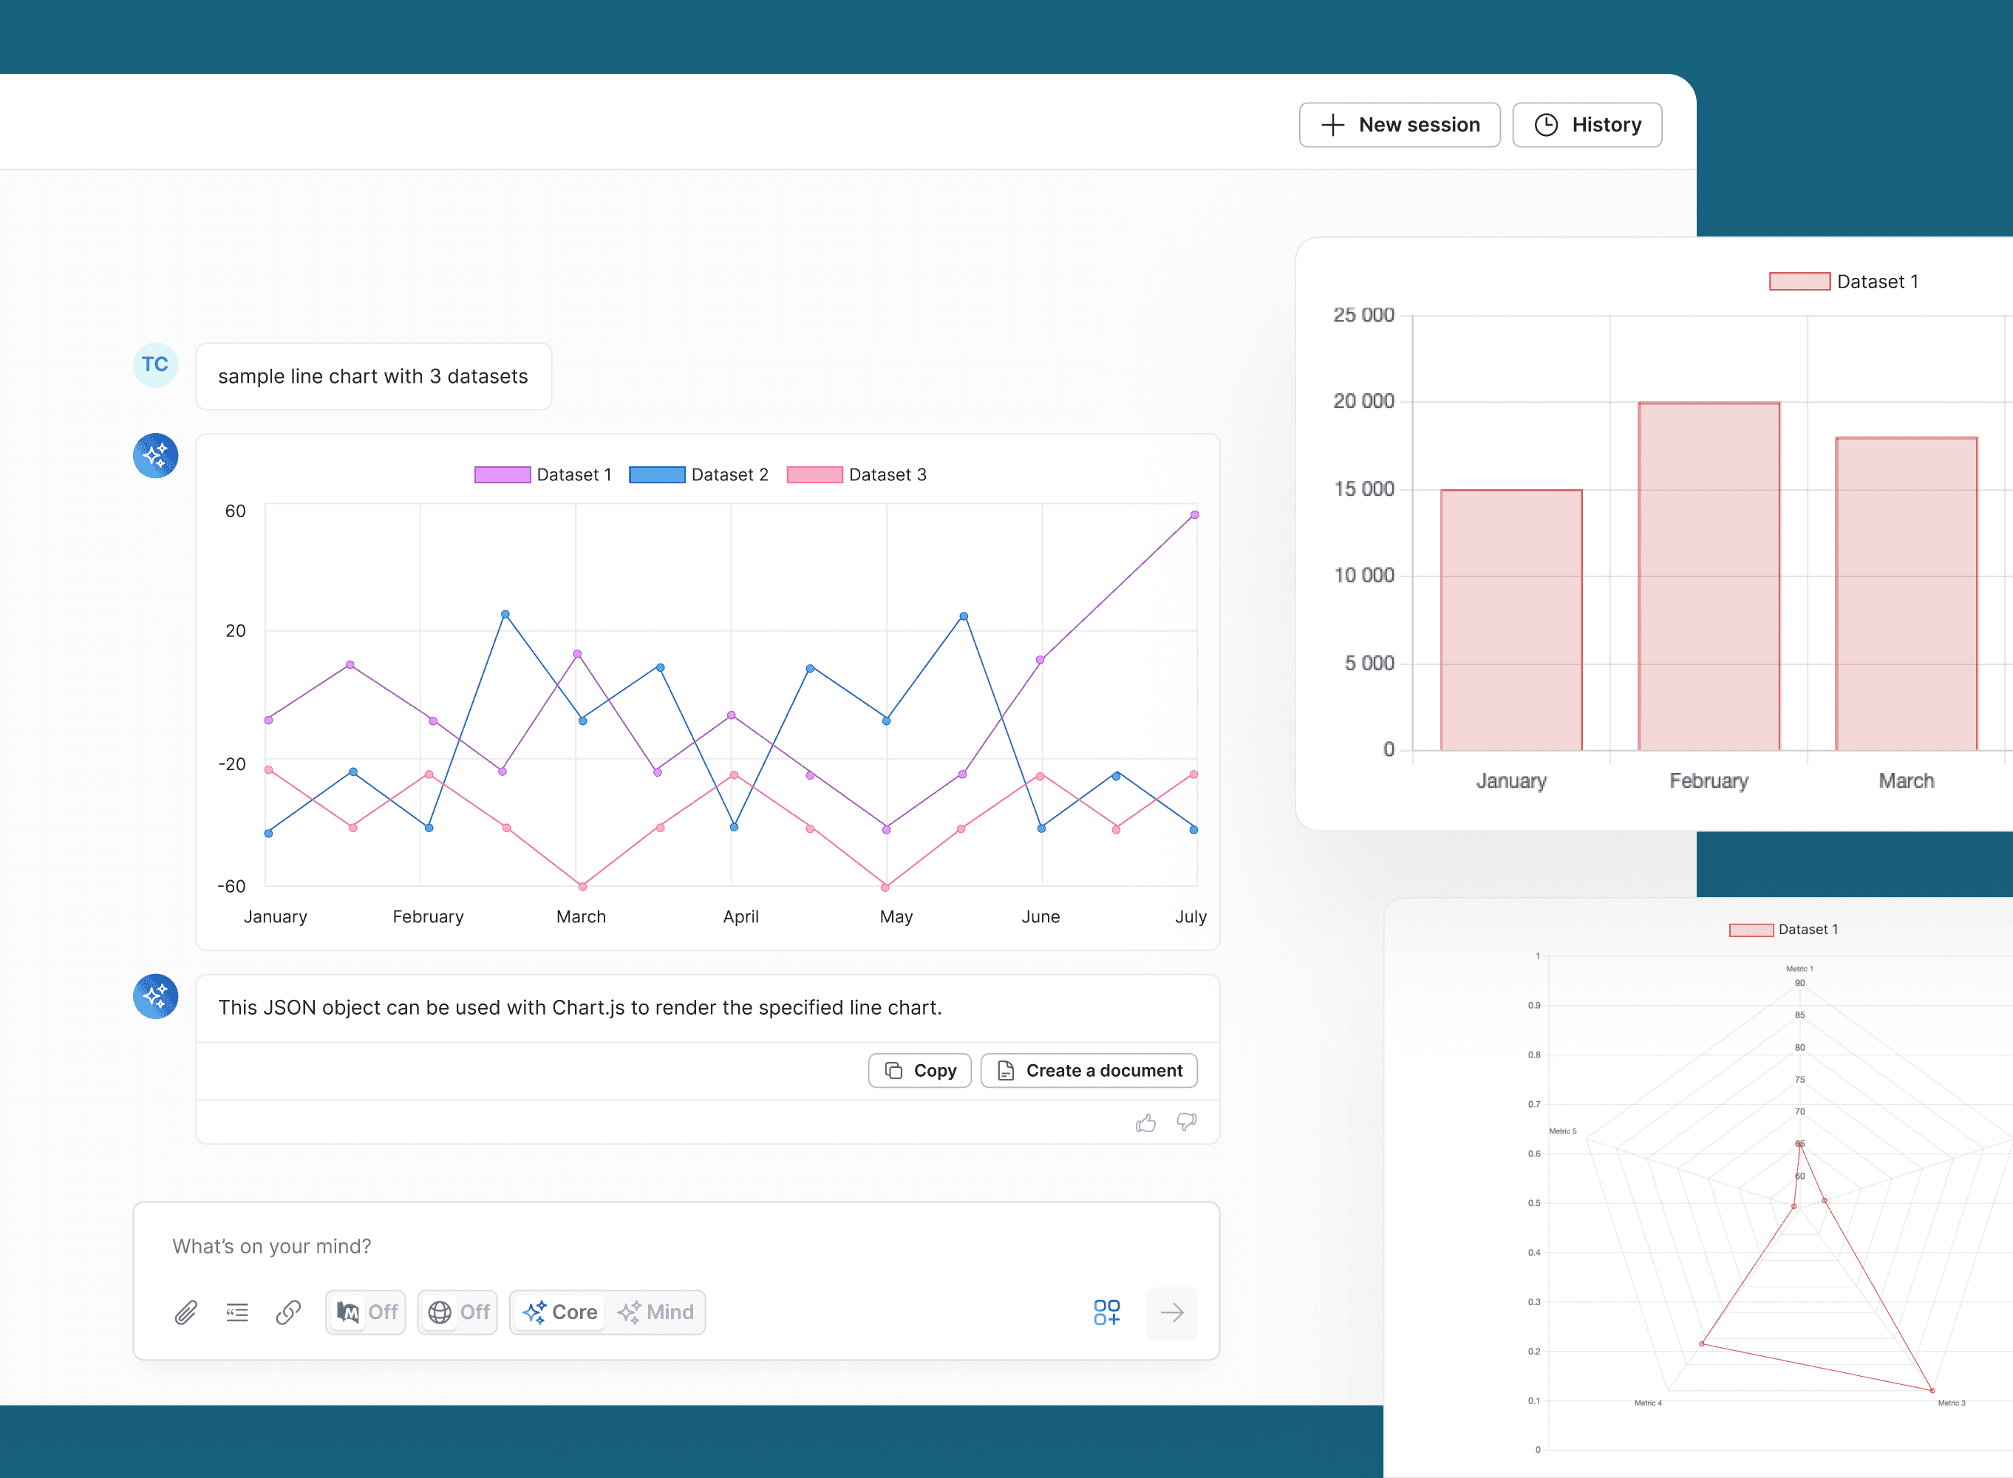
Task: Focus the What's on your mind input
Action: tap(626, 1245)
